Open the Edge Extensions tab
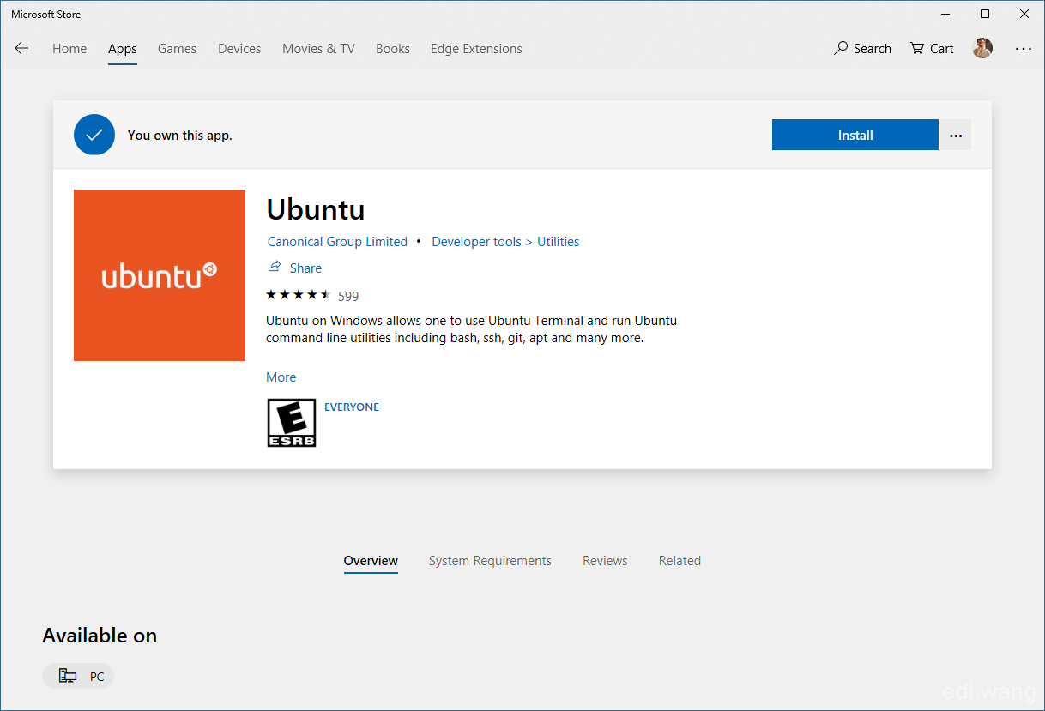This screenshot has height=711, width=1045. click(x=476, y=49)
